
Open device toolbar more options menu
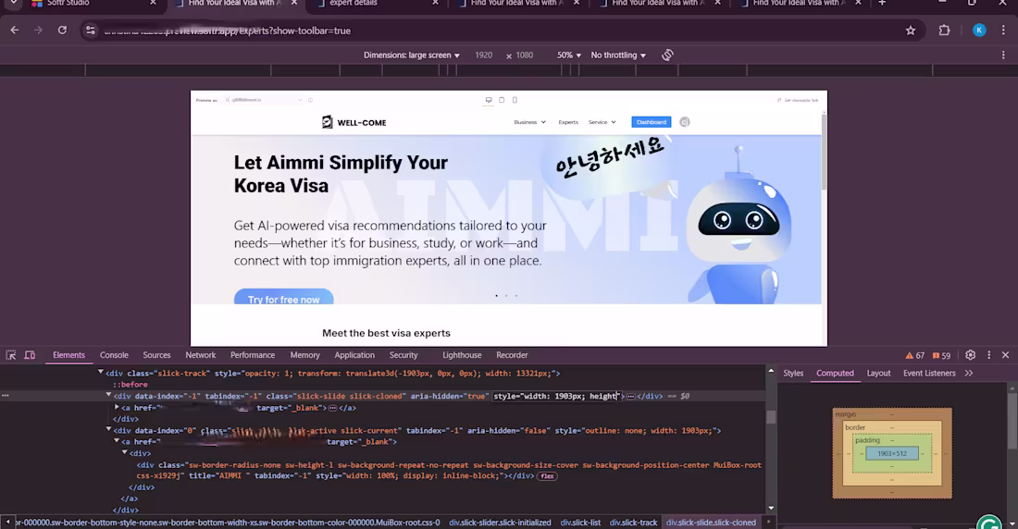pos(1003,55)
